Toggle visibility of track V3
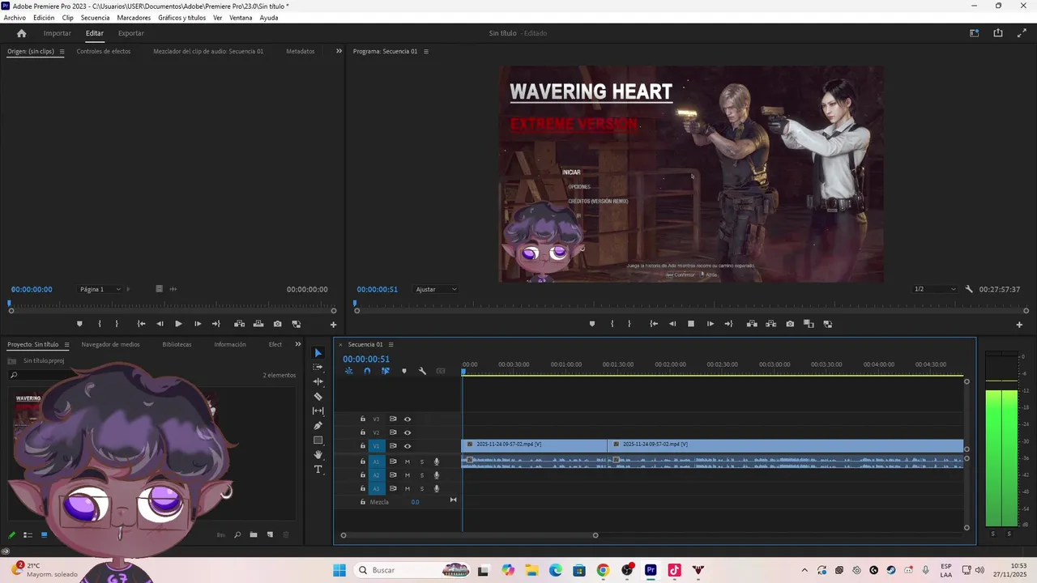The image size is (1037, 583). coord(408,419)
